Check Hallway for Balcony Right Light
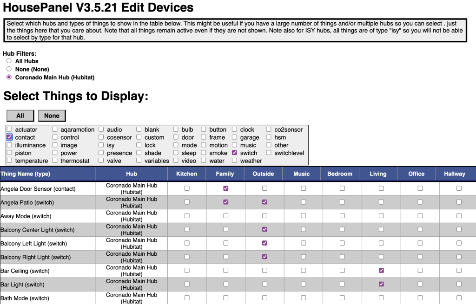Screen dimensions: 476x304 click(459, 257)
